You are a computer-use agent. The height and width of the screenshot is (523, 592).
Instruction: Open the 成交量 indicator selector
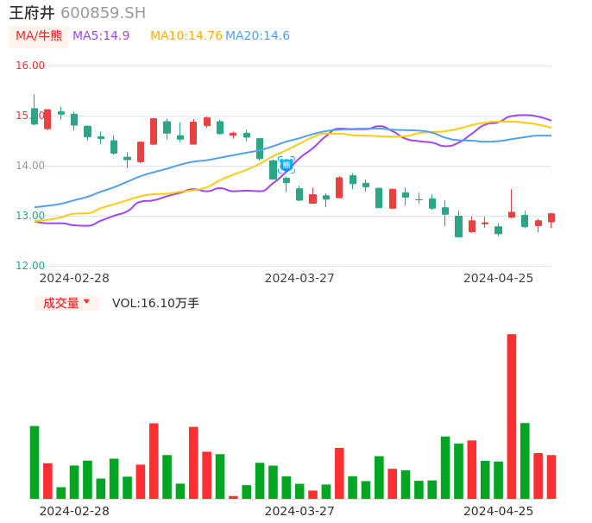(60, 303)
